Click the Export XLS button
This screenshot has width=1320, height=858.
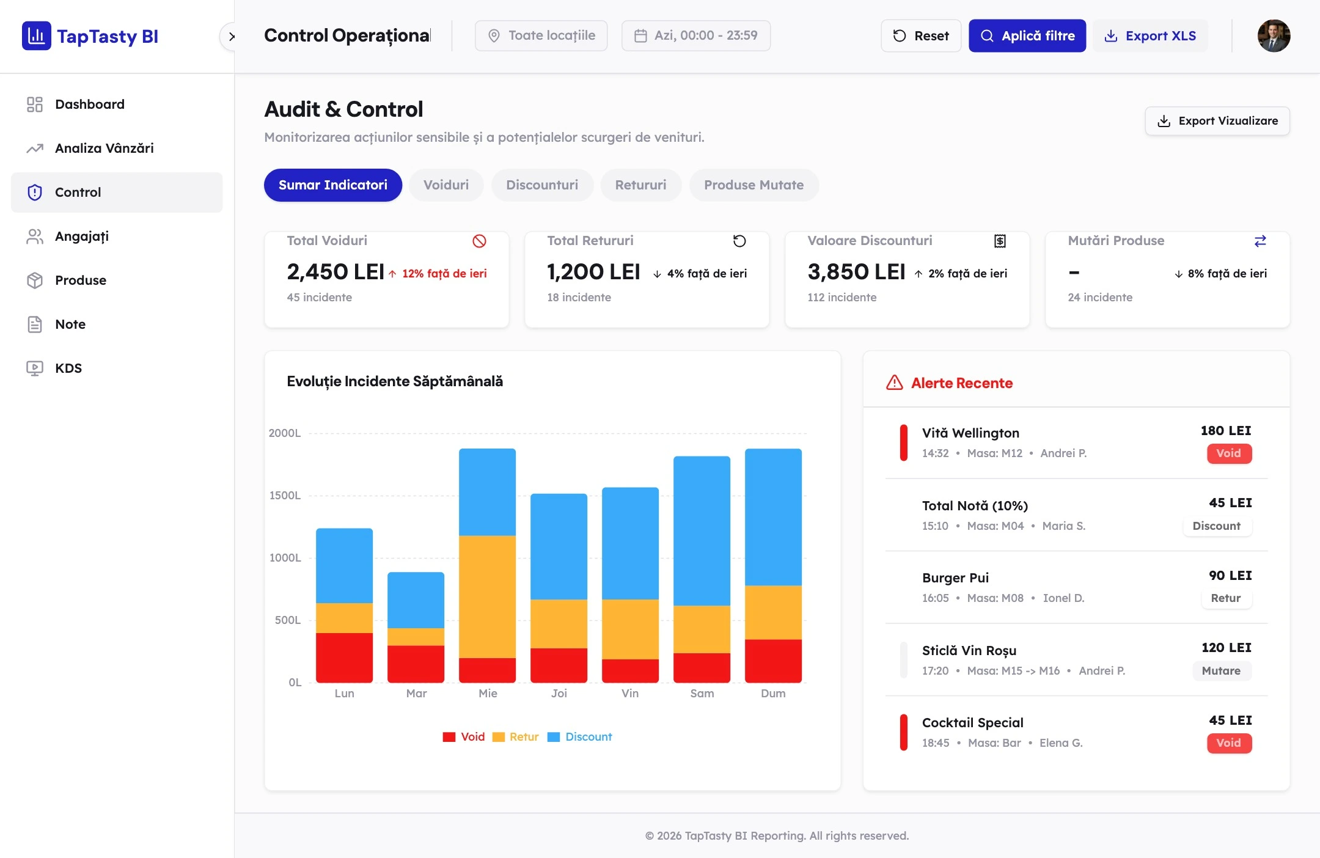coord(1150,36)
